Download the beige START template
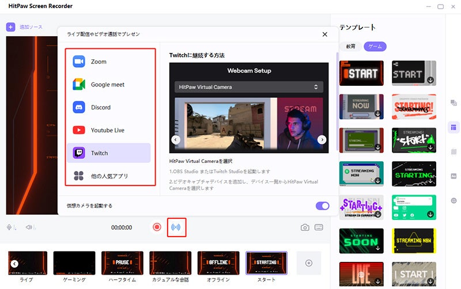This screenshot has height=289, width=461. point(430,282)
